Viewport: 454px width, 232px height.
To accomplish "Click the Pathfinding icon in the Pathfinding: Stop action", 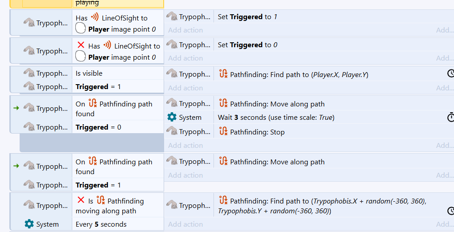I will tap(223, 132).
